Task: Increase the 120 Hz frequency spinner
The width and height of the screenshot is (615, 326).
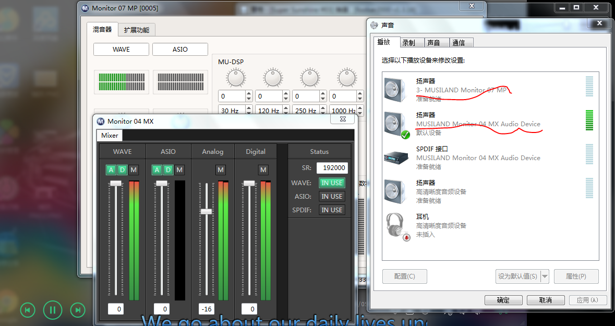Action: tap(285, 108)
